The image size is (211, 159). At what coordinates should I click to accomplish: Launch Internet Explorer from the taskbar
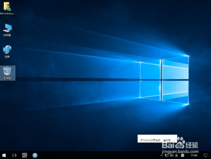35,155
